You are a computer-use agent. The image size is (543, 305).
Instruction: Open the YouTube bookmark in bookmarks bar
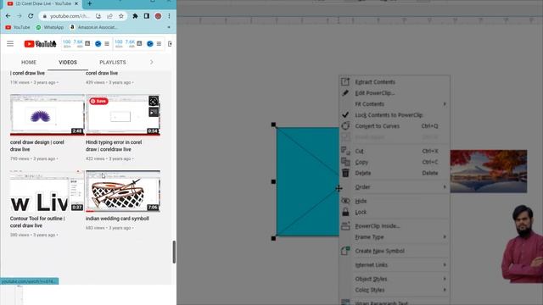coord(18,27)
